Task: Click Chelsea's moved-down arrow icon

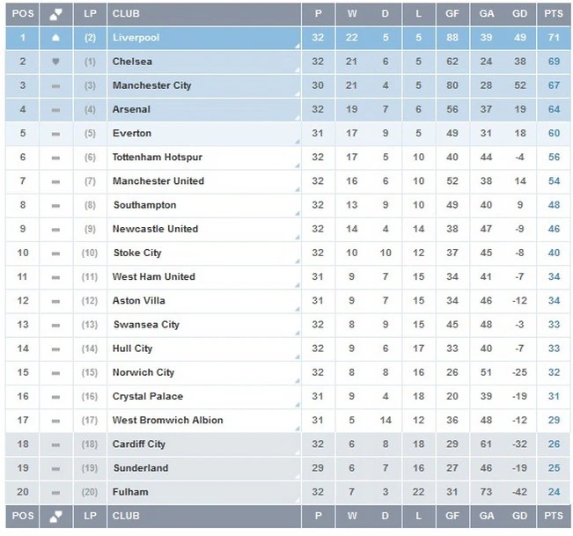Action: pos(55,62)
